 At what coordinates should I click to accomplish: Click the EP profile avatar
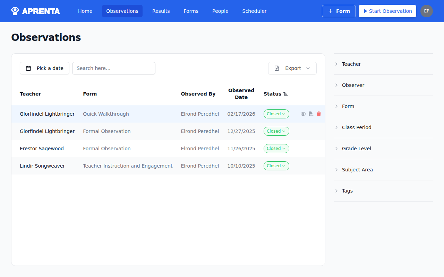coord(426,11)
